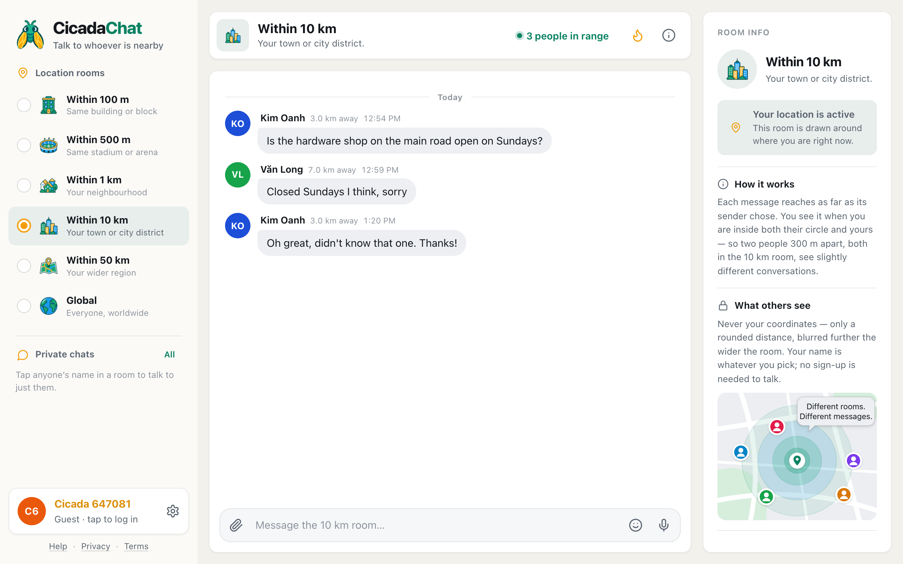Open the Help link
The height and width of the screenshot is (564, 903).
[58, 546]
